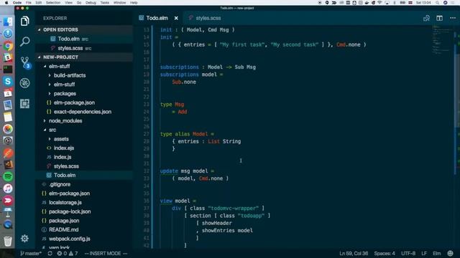
Task: Open the View menu
Action: point(69,3)
